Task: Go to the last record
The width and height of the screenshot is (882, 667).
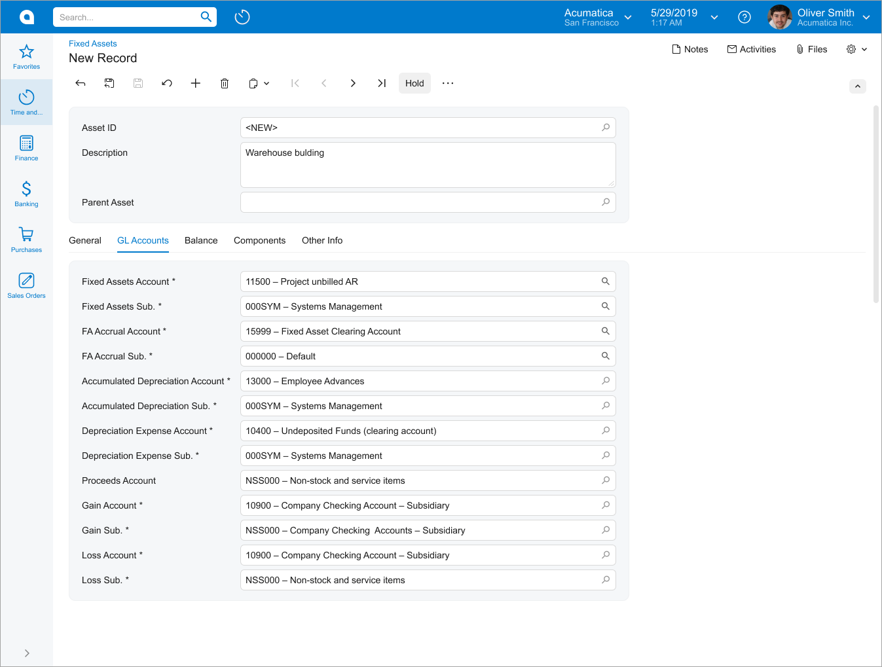Action: pos(382,83)
